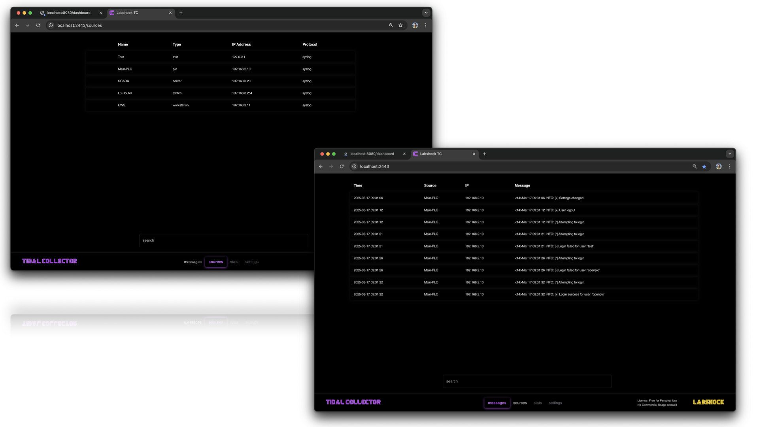Select highlighted sources nav in sources window
This screenshot has height=427, width=759.
[x=216, y=262]
